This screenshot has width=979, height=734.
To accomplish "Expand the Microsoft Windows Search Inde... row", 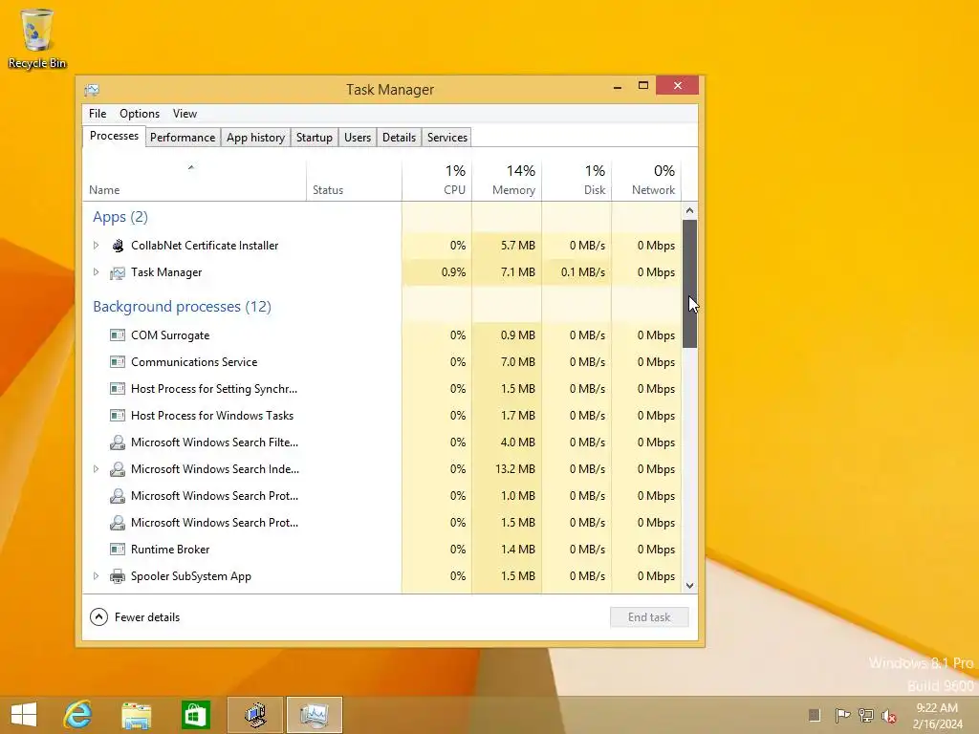I will [97, 468].
